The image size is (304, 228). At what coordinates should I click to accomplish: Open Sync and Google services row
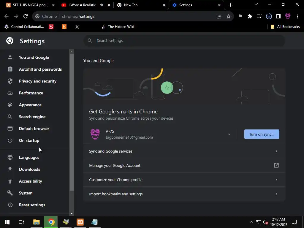[x=184, y=151]
